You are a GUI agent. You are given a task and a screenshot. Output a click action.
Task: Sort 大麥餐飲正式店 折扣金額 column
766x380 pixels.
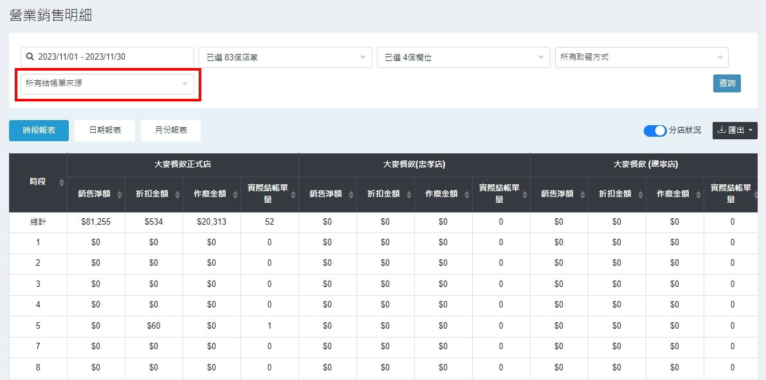[178, 194]
